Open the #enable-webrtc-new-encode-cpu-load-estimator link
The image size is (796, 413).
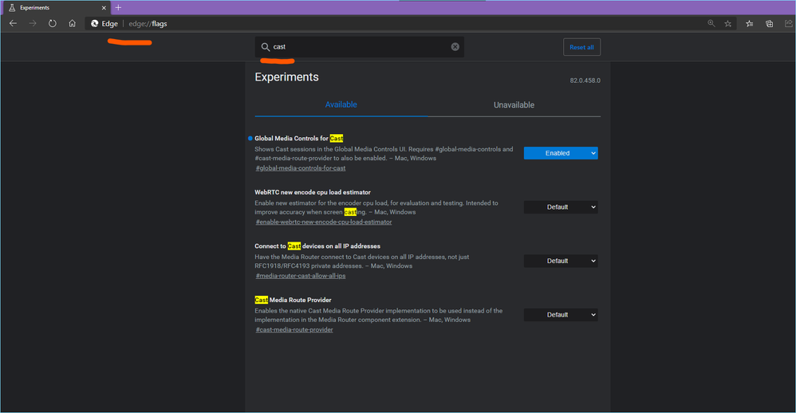coord(324,222)
